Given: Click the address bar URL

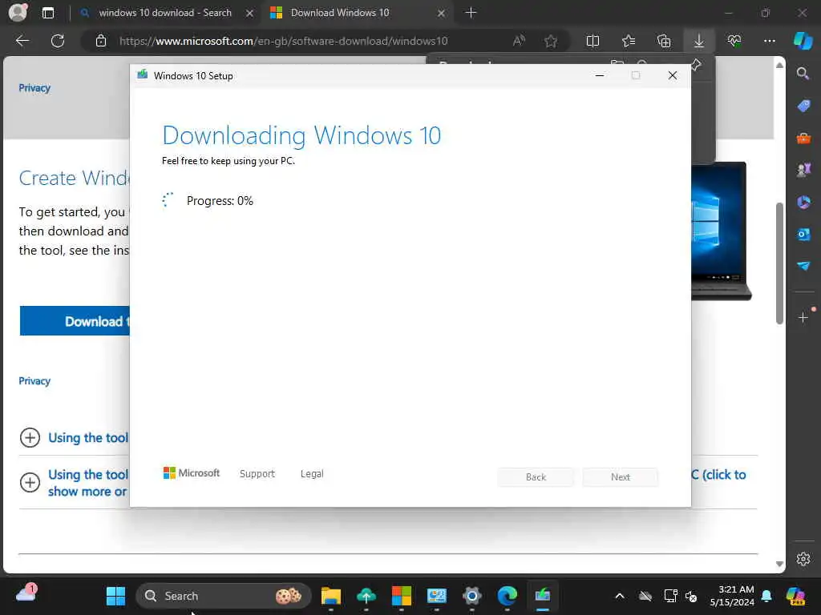Looking at the screenshot, I should 283,41.
